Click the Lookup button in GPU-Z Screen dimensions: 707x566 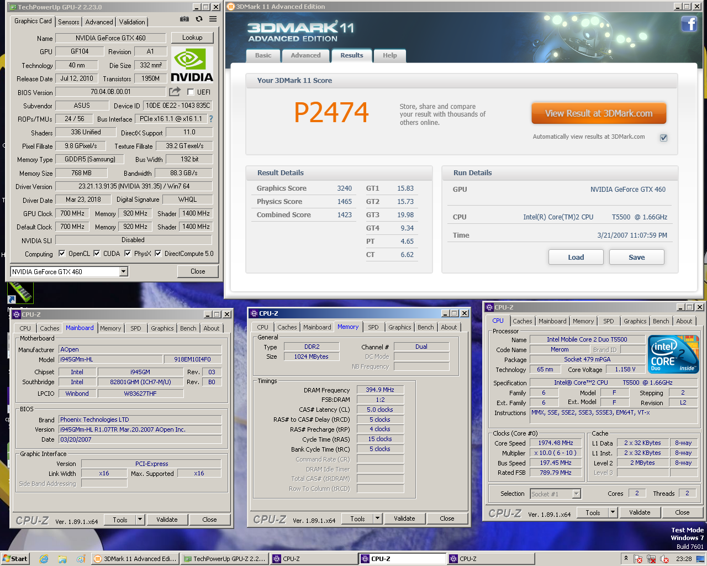(x=192, y=38)
